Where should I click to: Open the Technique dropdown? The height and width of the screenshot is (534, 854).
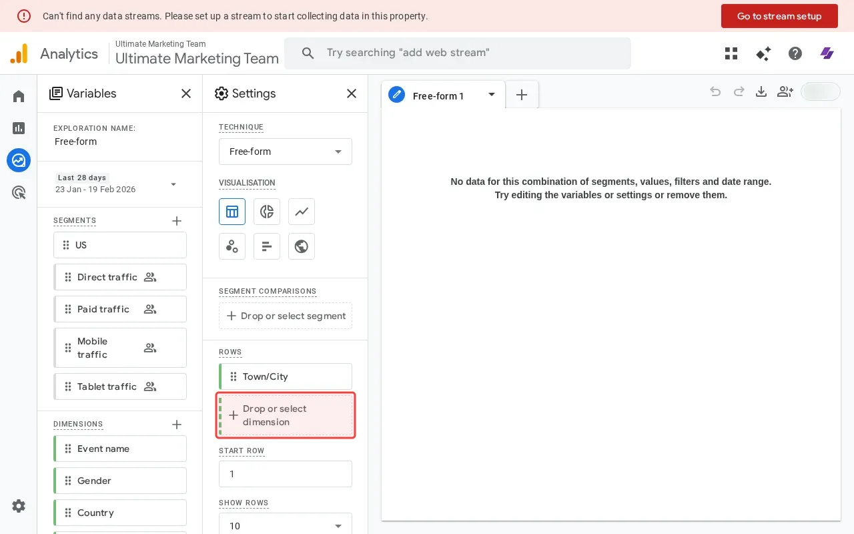point(286,152)
